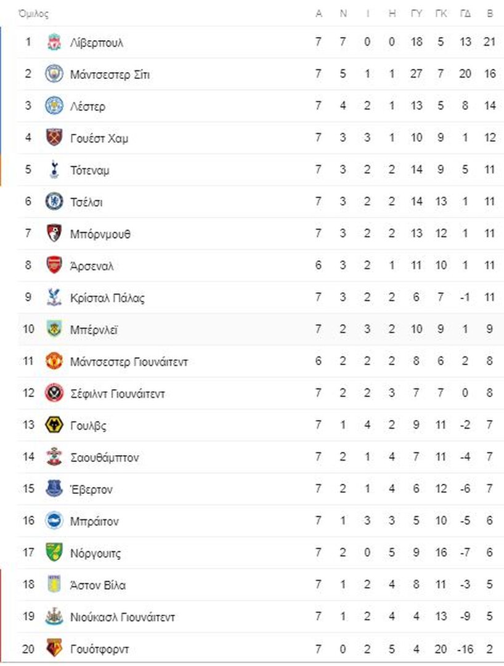Image resolution: width=504 pixels, height=666 pixels.
Task: Click the Everton blue crest
Action: [x=54, y=488]
